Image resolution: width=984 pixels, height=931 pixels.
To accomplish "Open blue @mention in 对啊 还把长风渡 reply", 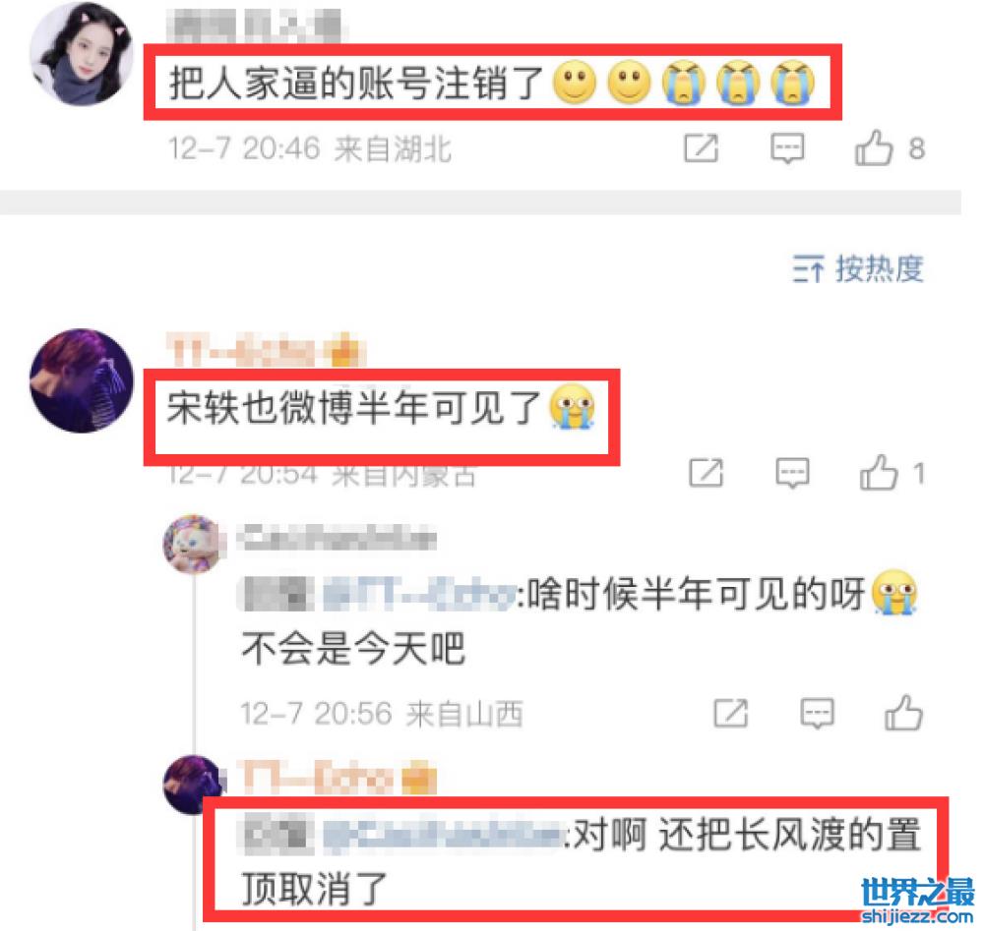I will 443,836.
